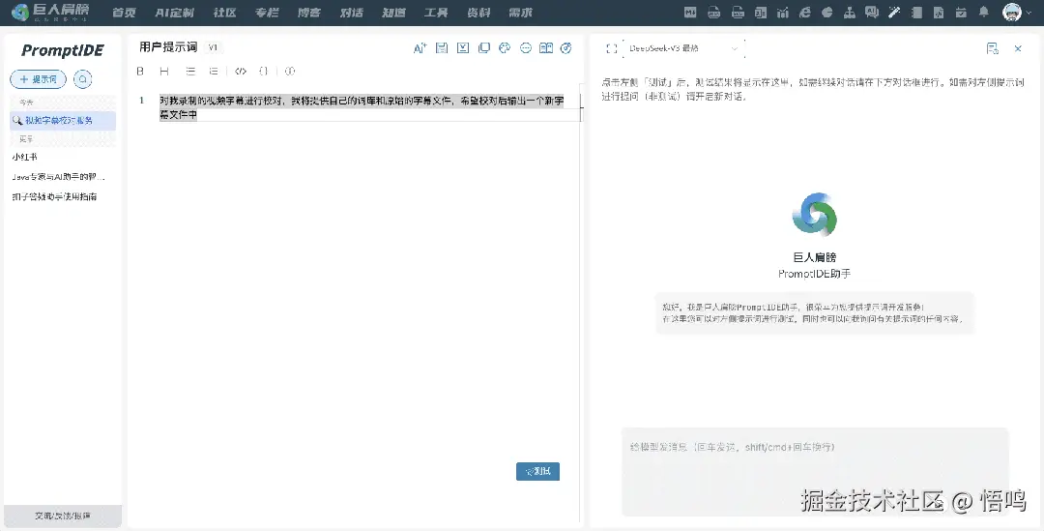Open the AI定制 nav menu item
Viewport: 1044px width, 531px height.
(x=174, y=12)
